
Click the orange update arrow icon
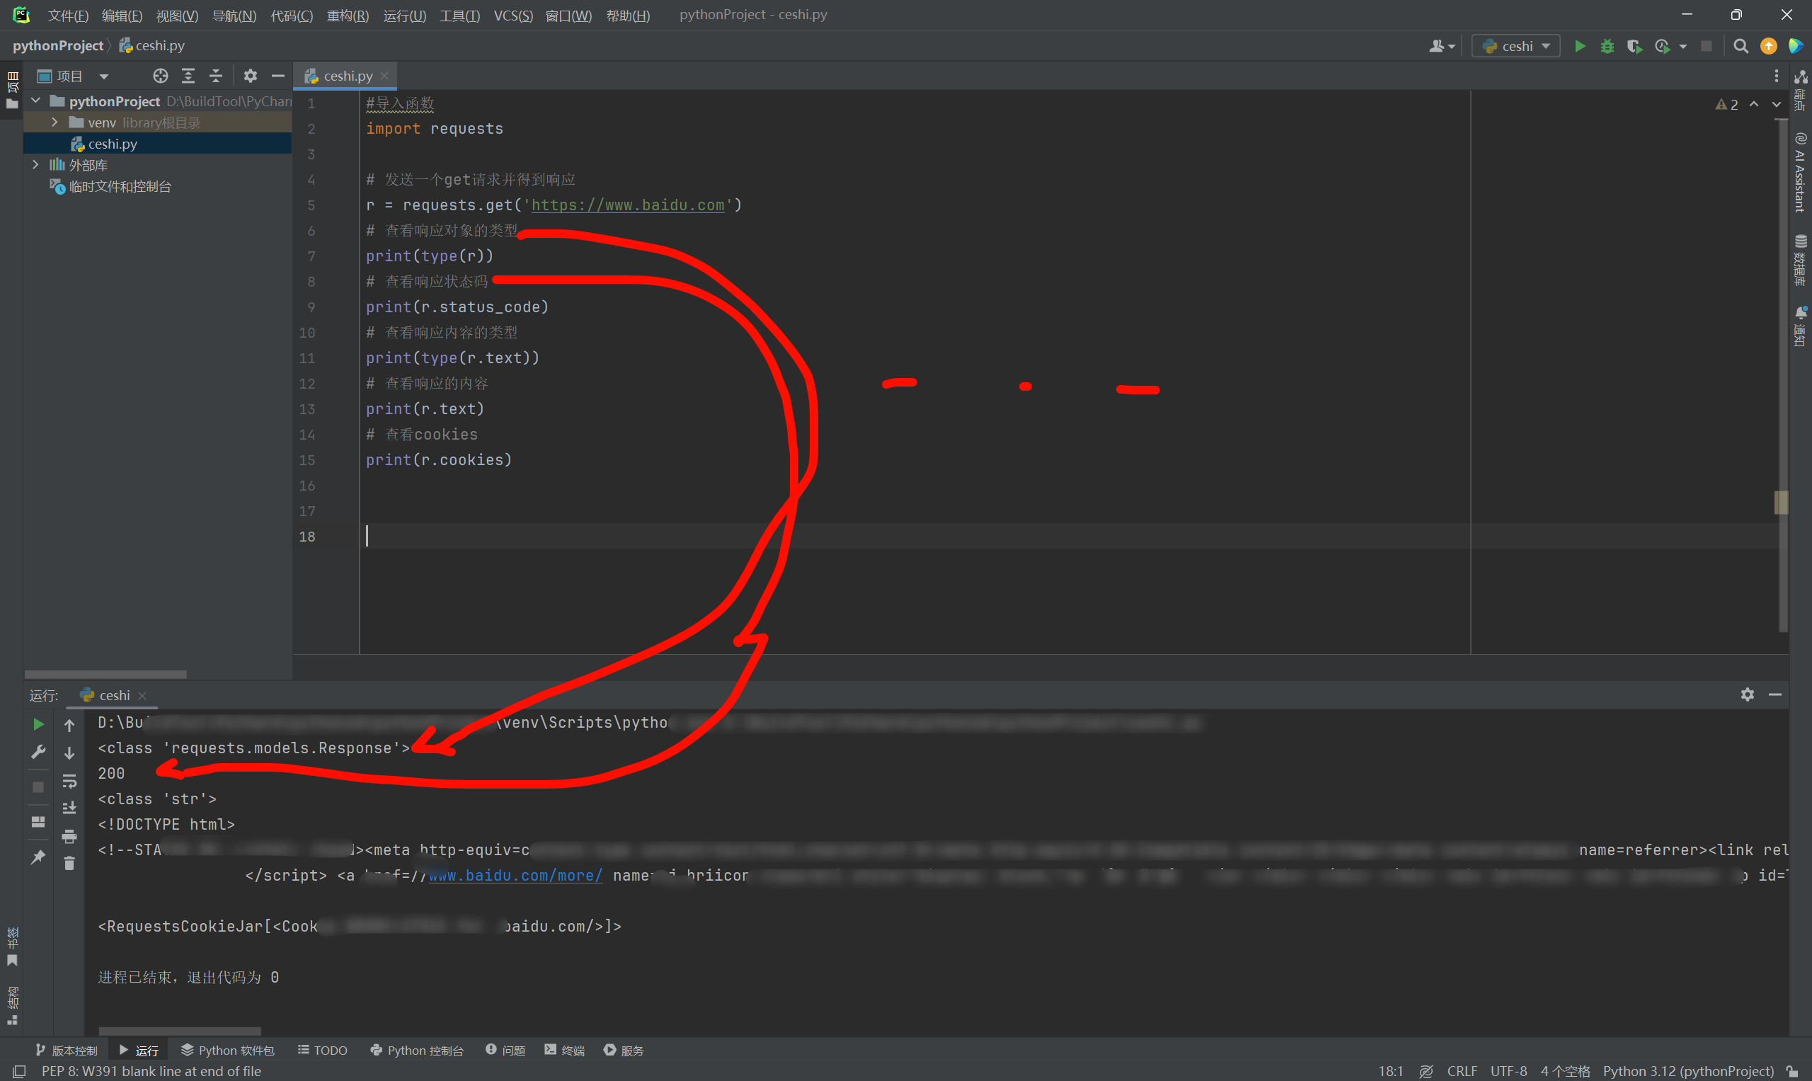[x=1768, y=46]
